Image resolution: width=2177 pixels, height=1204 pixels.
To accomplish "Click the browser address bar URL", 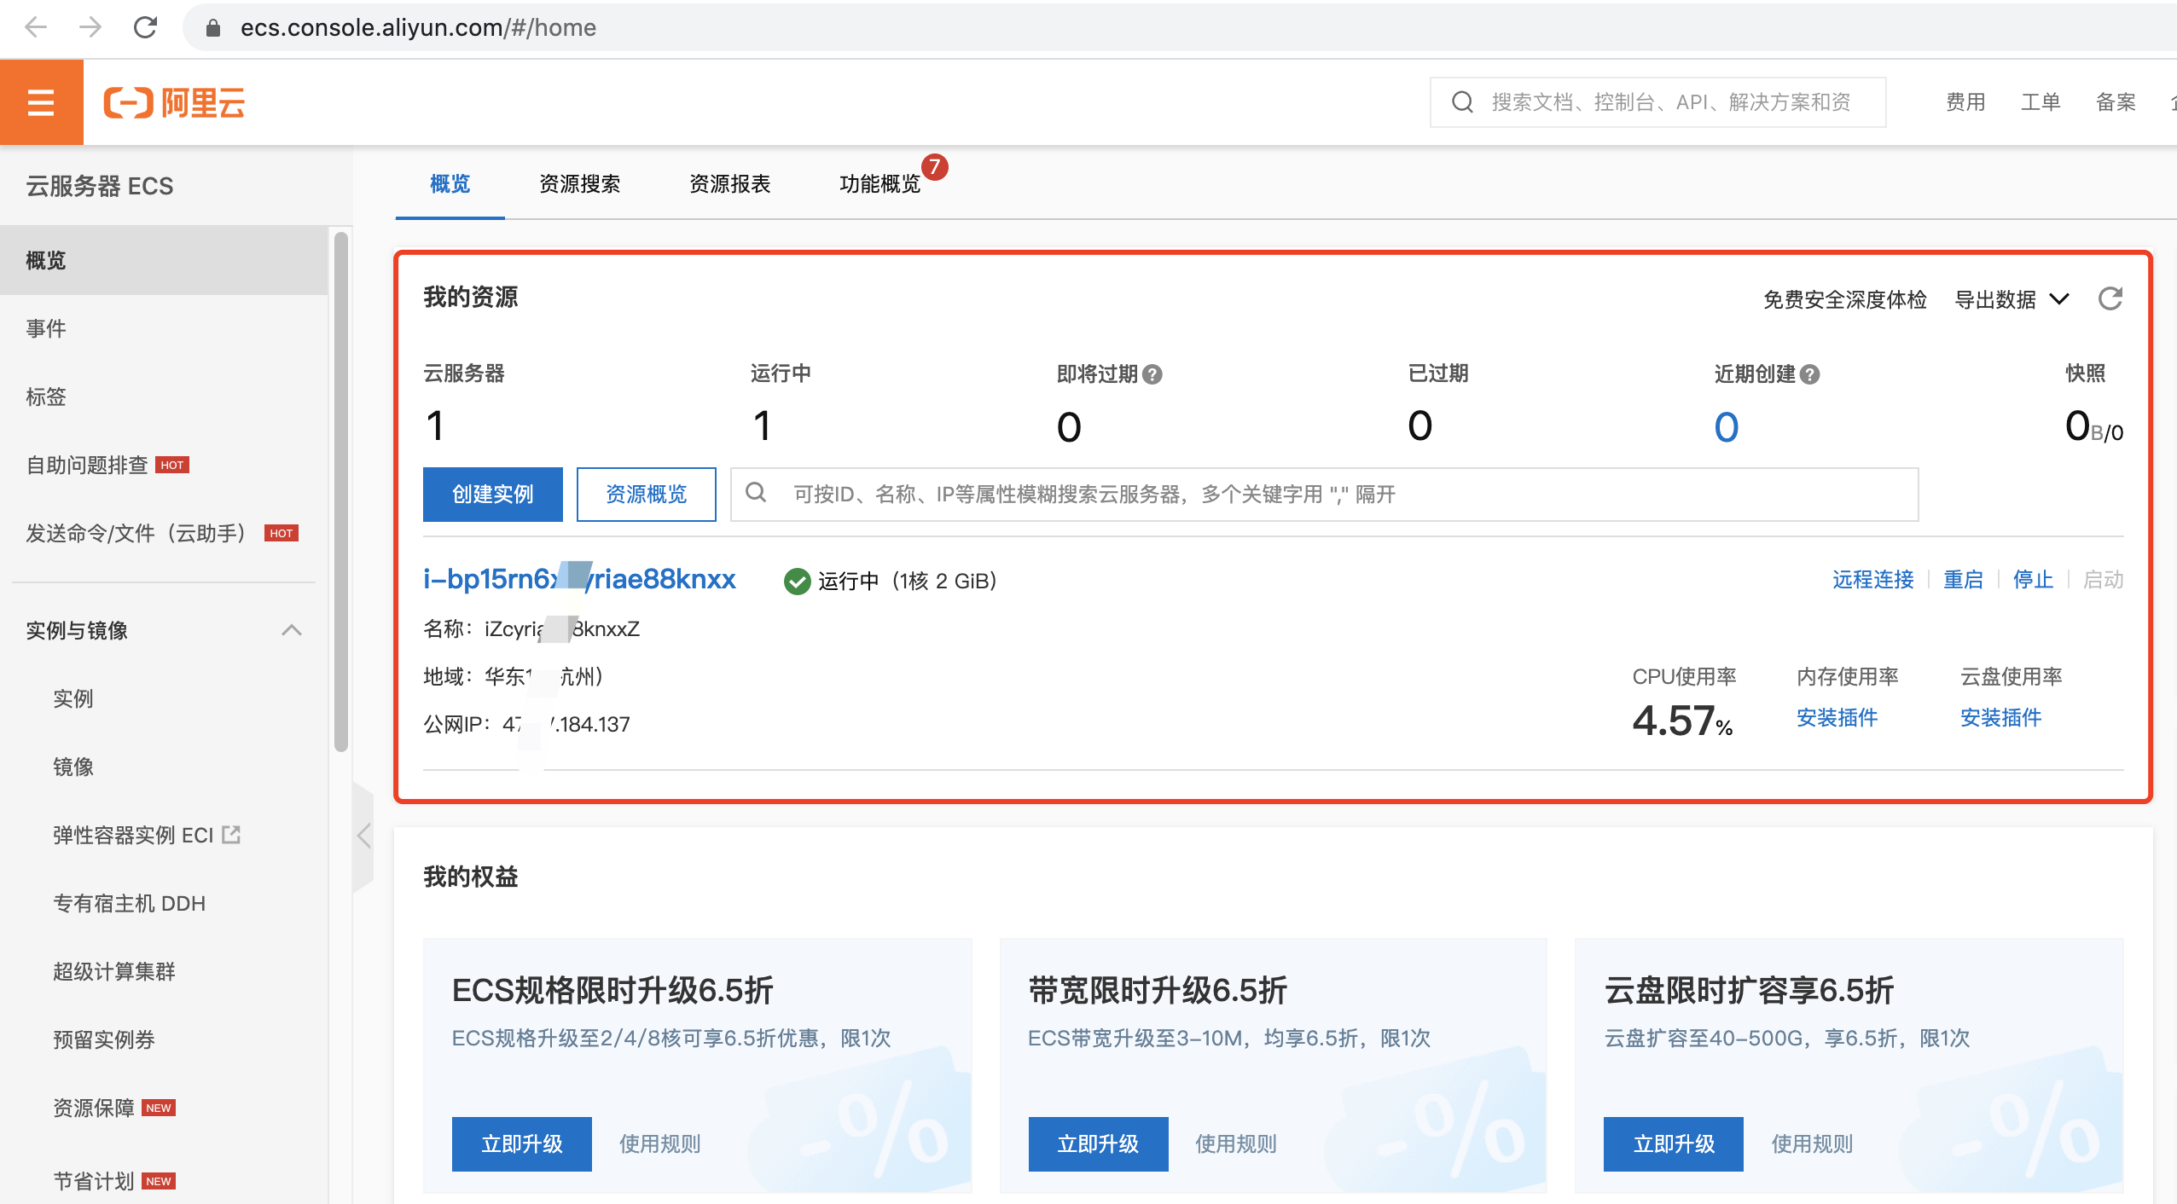I will 418,27.
